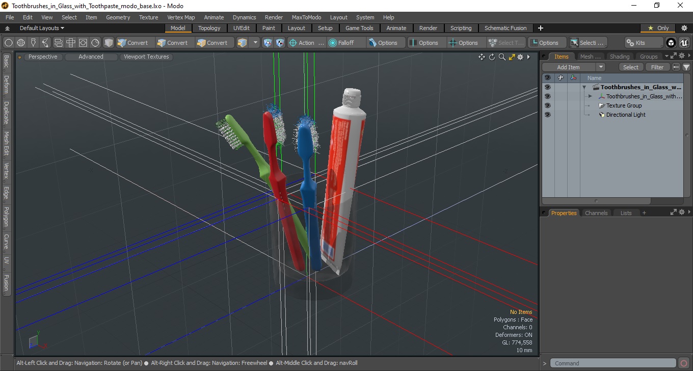The width and height of the screenshot is (693, 371).
Task: Toggle visibility of the Toothbrushes_in_Glass_with mesh item
Action: point(547,96)
